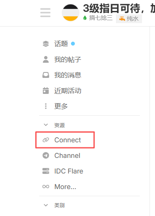
Task: Click the Connect chain-link icon
Action: tap(46, 140)
